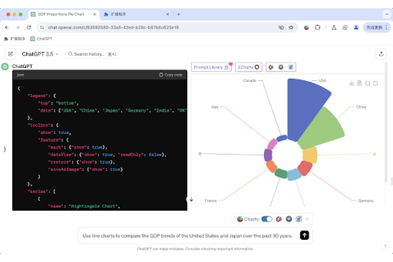Open the Extensions puzzle icon in Chrome toolbar
The image size is (393, 262).
(318, 27)
